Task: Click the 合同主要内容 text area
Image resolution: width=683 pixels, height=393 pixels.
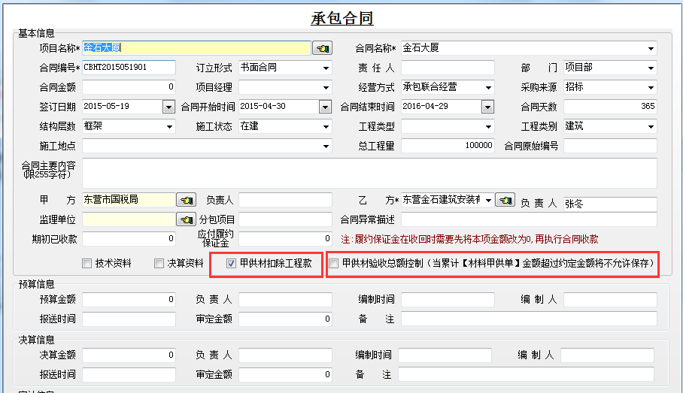Action: 369,173
